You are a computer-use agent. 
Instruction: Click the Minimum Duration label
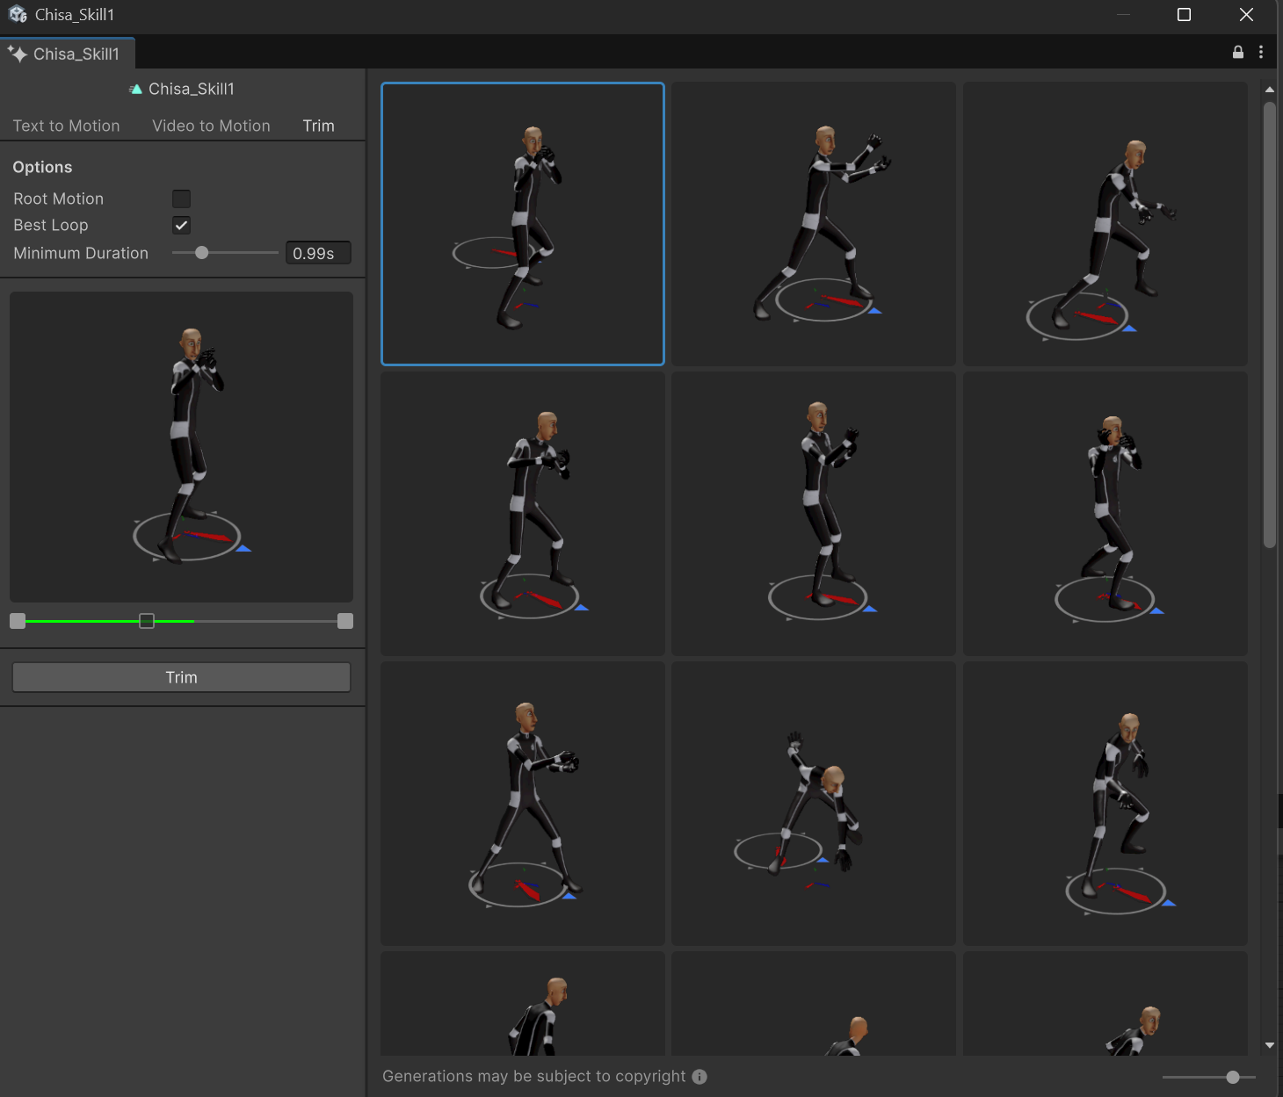(x=81, y=253)
